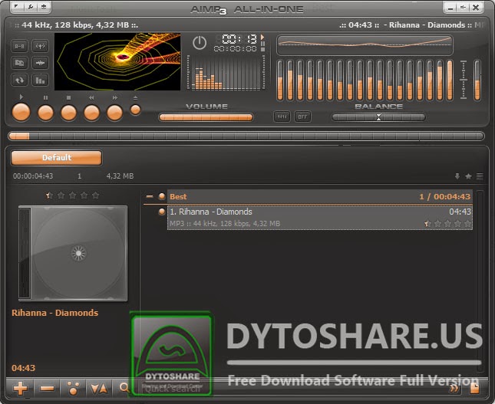The width and height of the screenshot is (495, 404).
Task: Open the sort playlist button
Action: (x=99, y=388)
